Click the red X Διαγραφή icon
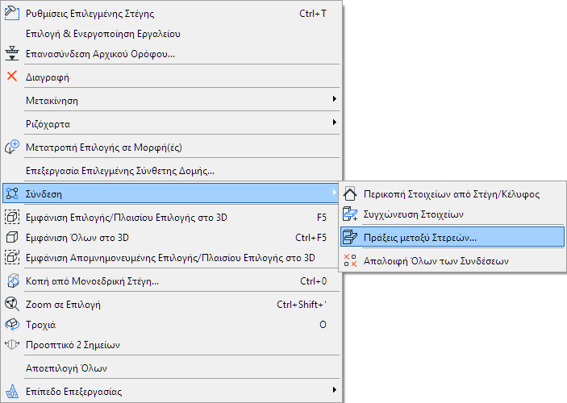 pos(12,77)
